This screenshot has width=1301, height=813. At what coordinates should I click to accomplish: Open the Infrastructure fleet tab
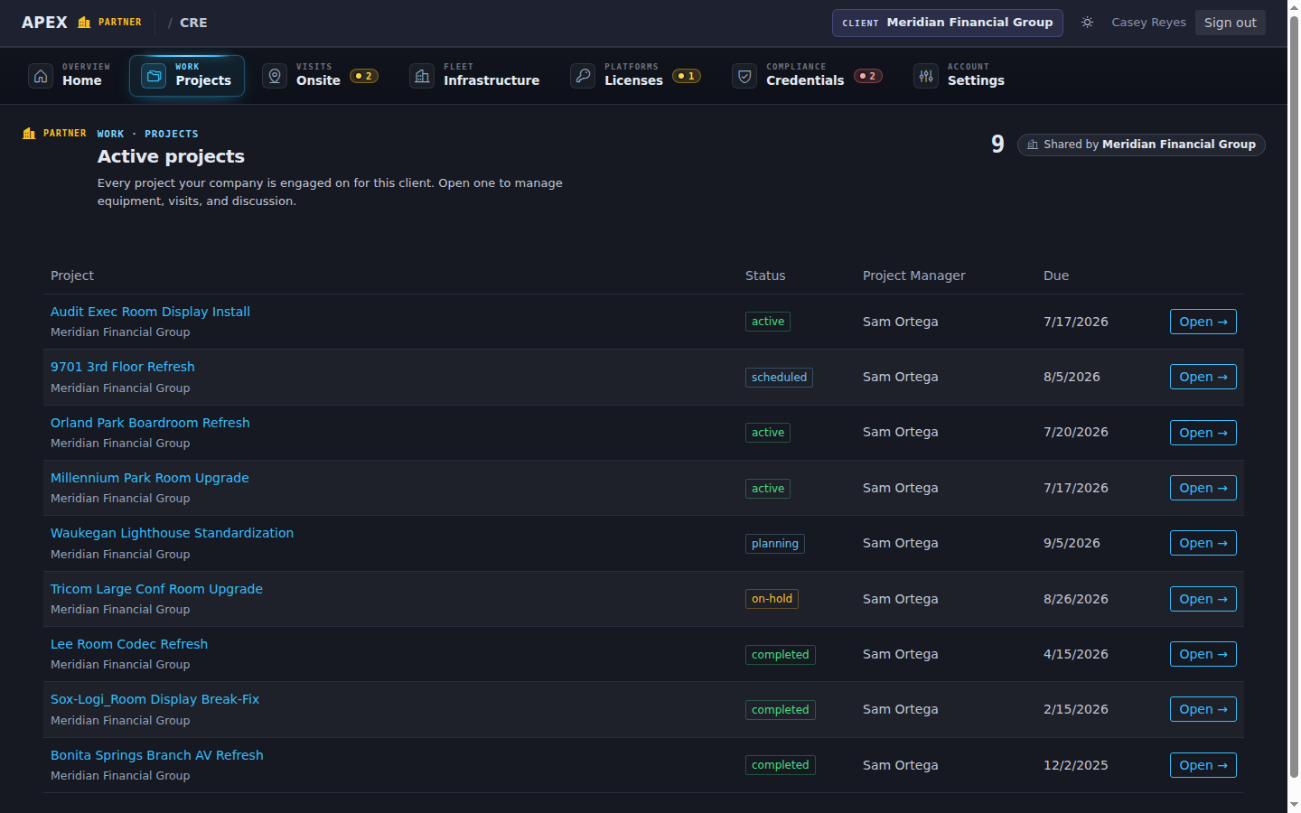point(475,76)
